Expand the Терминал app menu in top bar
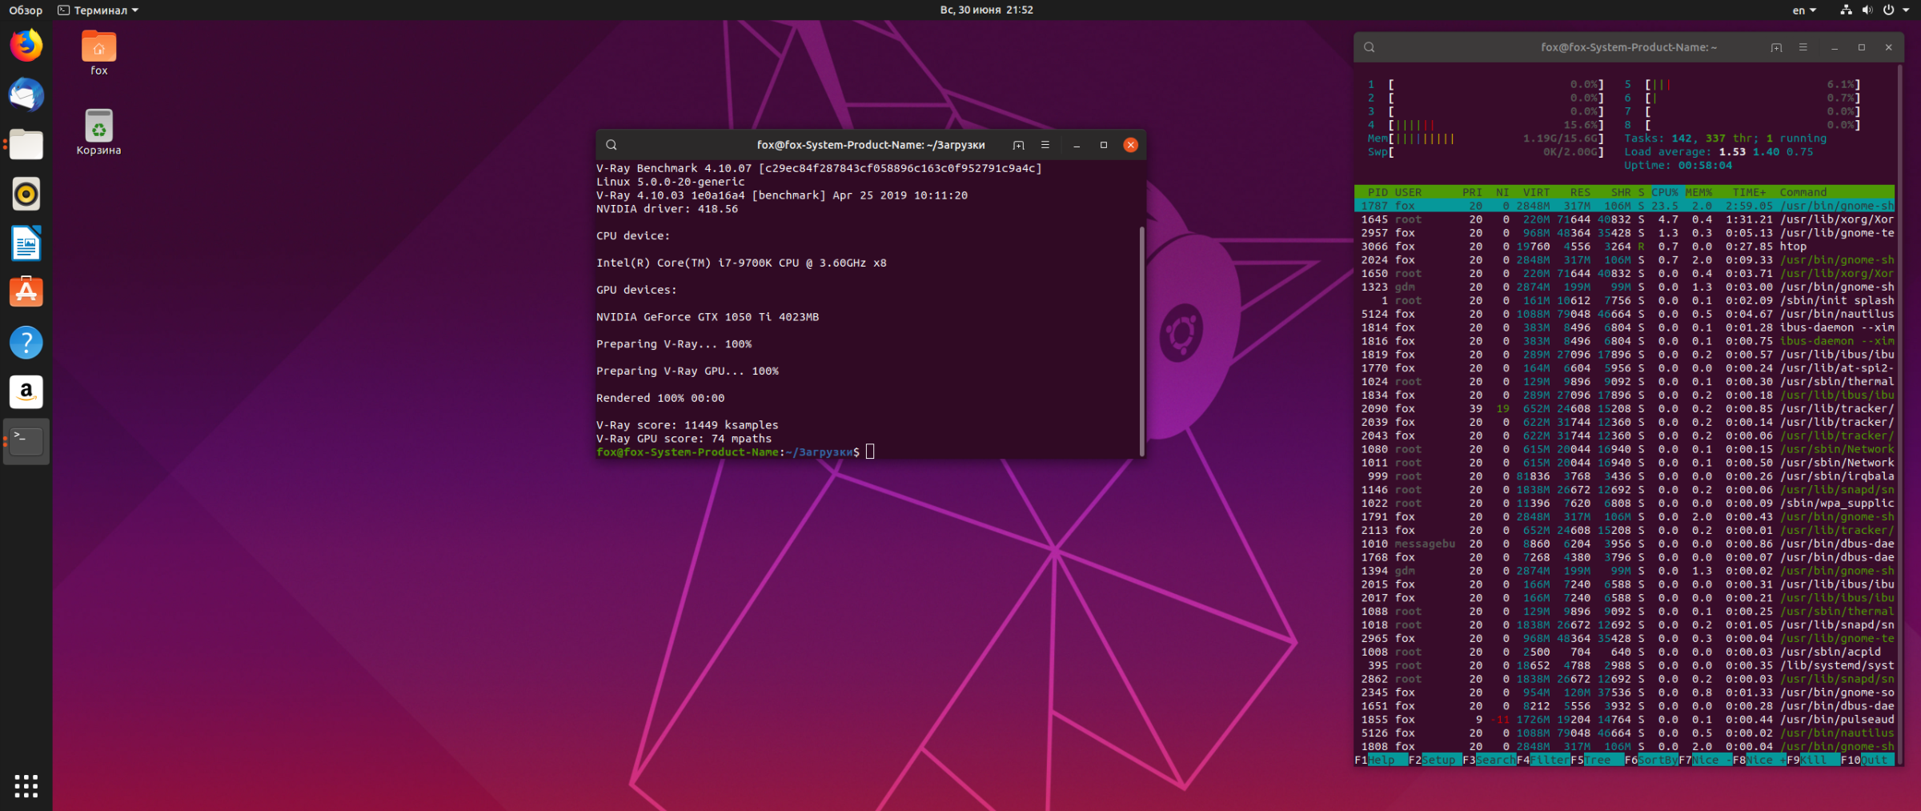The image size is (1921, 811). tap(98, 10)
